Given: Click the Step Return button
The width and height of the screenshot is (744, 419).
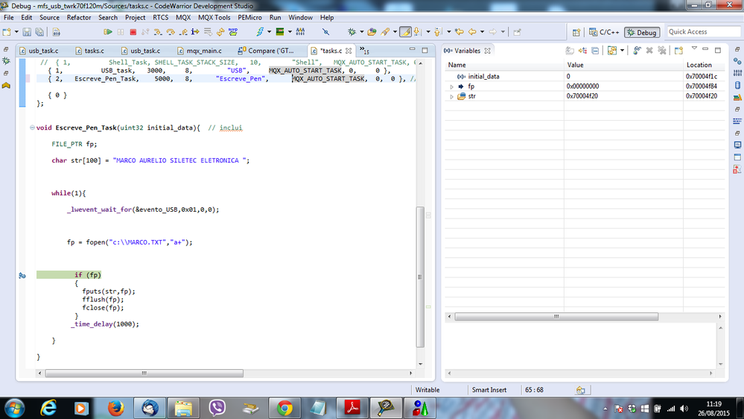Looking at the screenshot, I should click(x=182, y=32).
